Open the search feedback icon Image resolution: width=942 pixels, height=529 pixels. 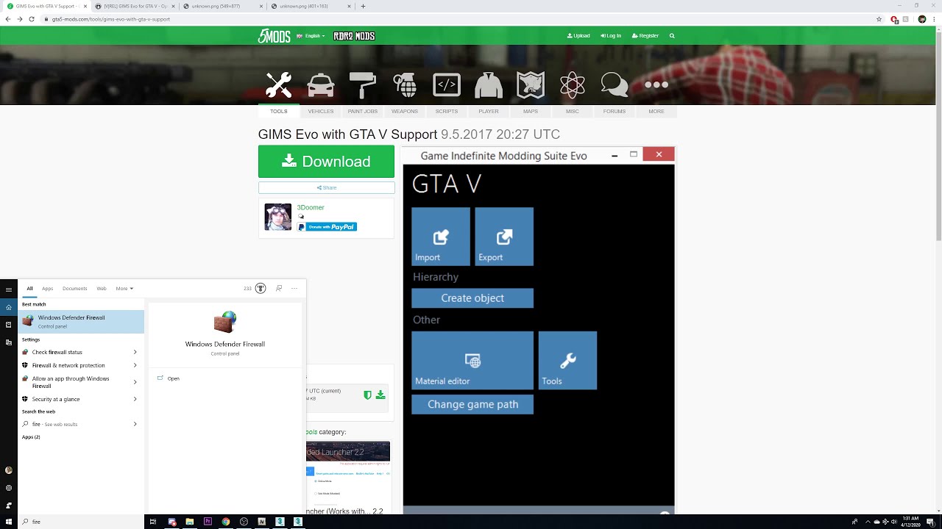[279, 289]
